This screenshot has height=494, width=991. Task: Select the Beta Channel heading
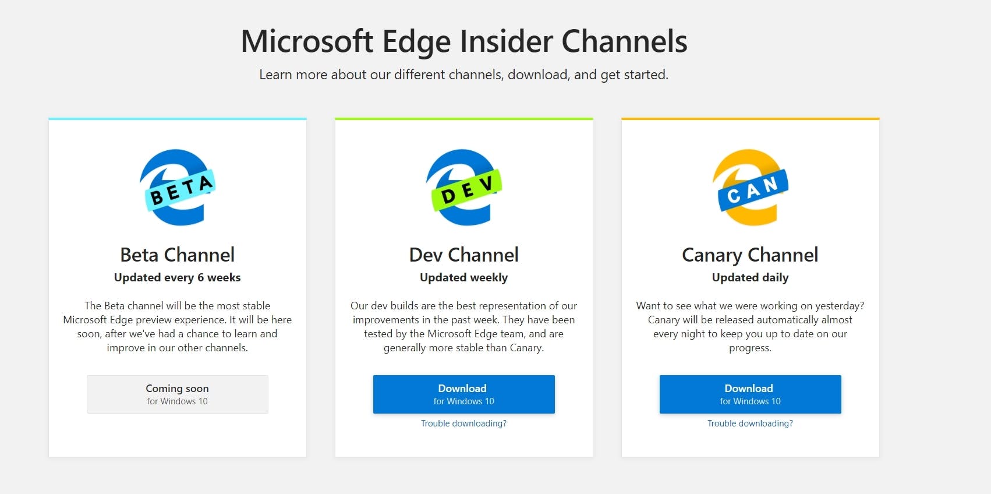click(178, 255)
